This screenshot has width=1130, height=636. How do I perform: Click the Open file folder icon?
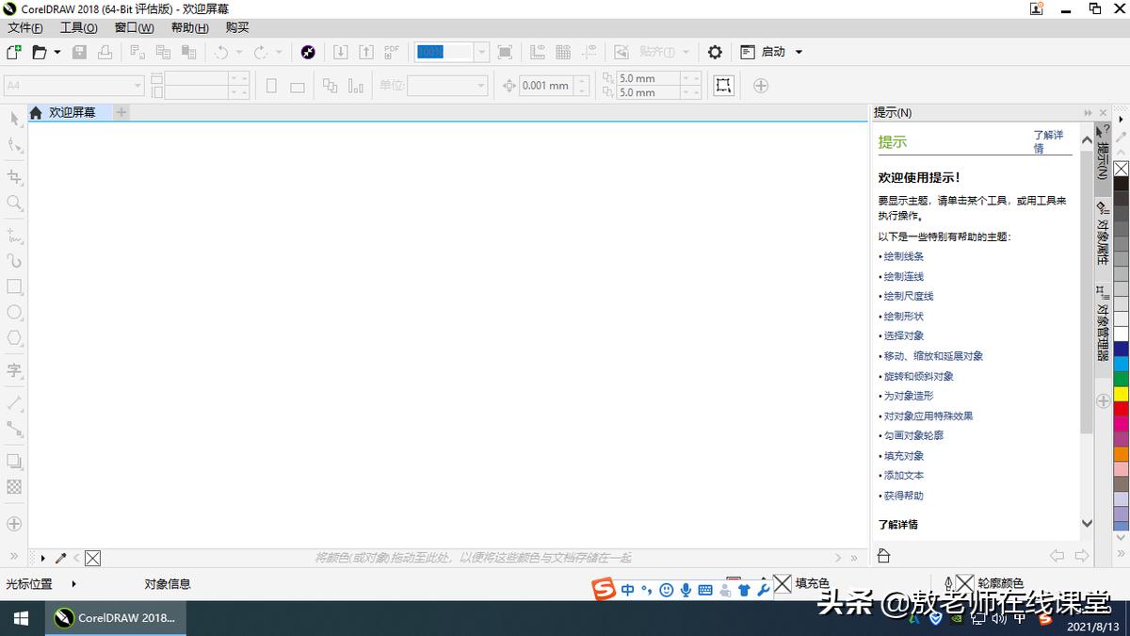(40, 52)
